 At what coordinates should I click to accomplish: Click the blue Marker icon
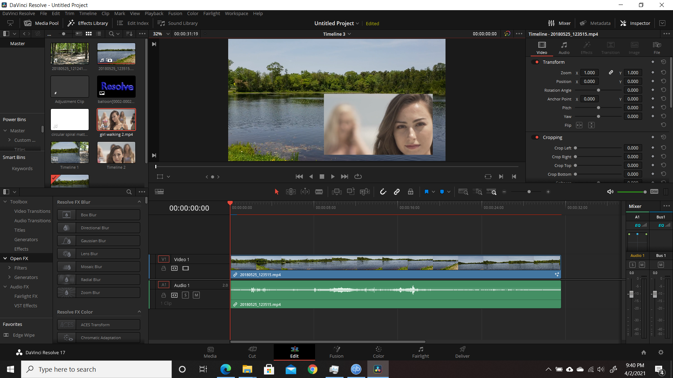(442, 192)
